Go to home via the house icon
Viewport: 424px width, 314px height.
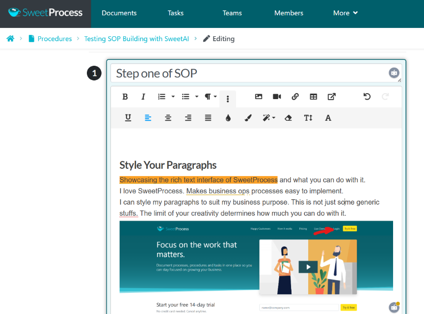(x=10, y=39)
